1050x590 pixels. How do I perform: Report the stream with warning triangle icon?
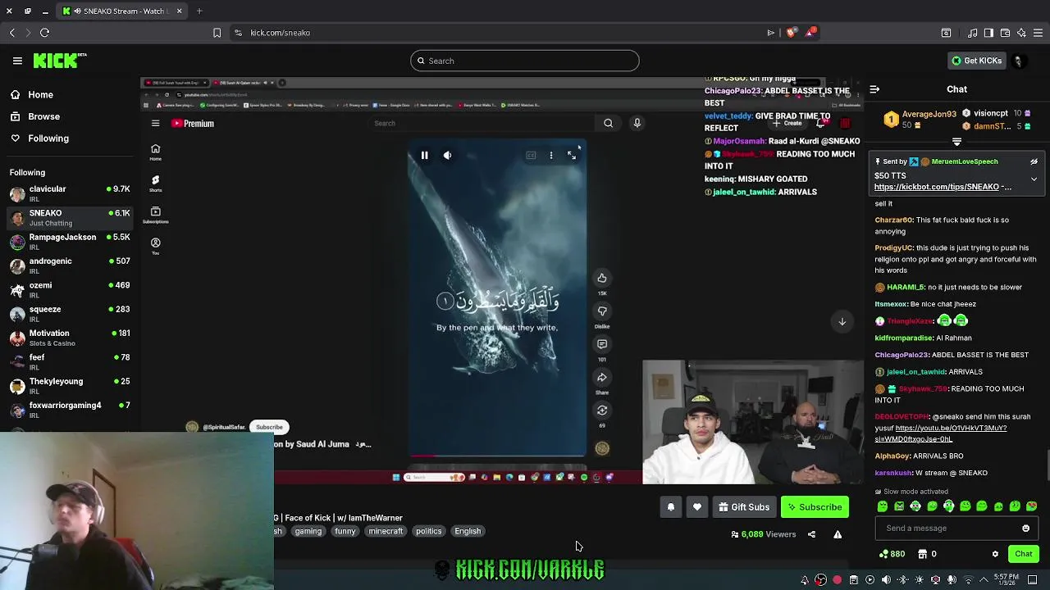[x=838, y=534]
